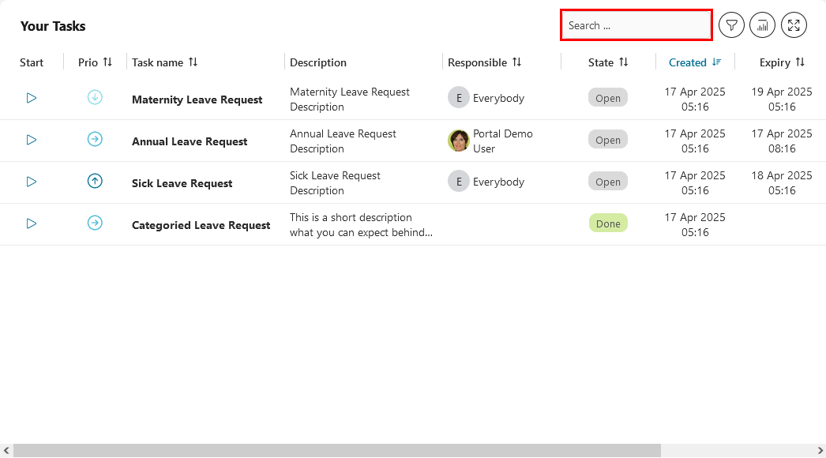
Task: Click low priority icon of Maternity Leave Request
Action: (95, 97)
